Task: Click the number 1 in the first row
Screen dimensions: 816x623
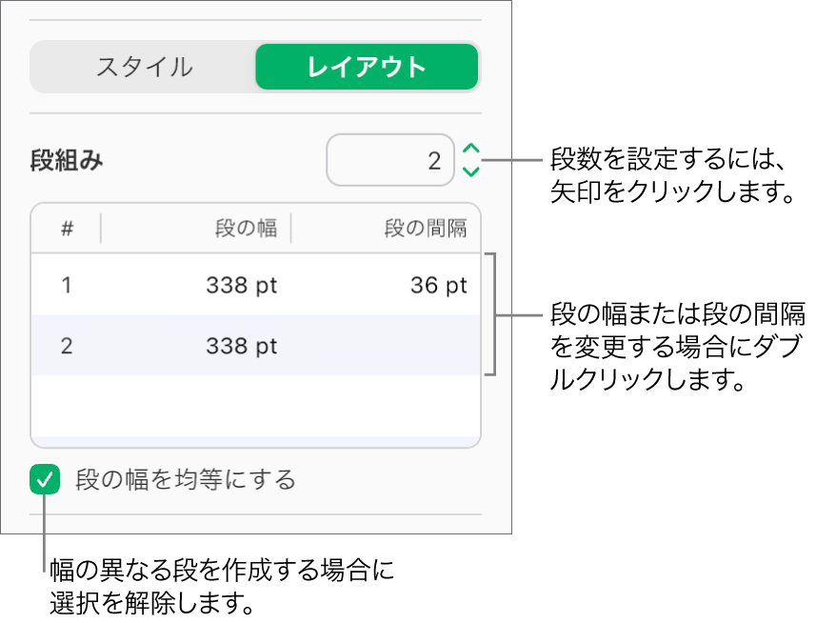Action: [x=65, y=284]
